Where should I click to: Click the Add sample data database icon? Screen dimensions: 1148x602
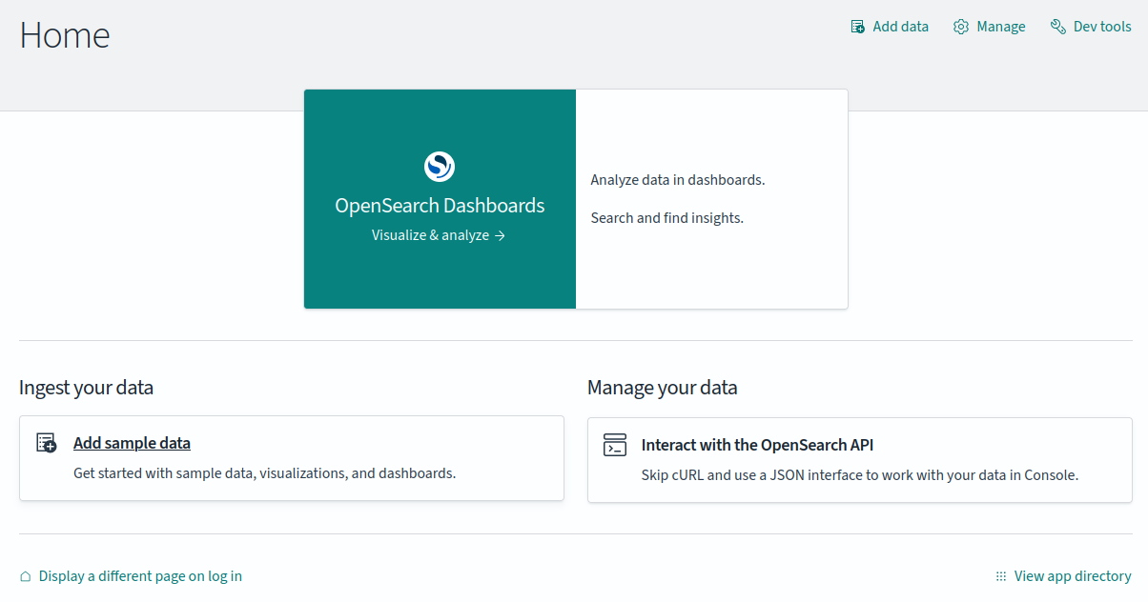tap(45, 442)
